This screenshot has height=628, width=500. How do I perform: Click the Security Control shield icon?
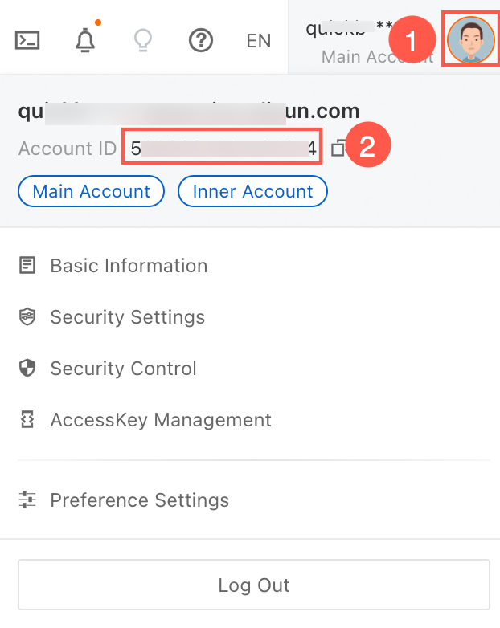[x=27, y=368]
